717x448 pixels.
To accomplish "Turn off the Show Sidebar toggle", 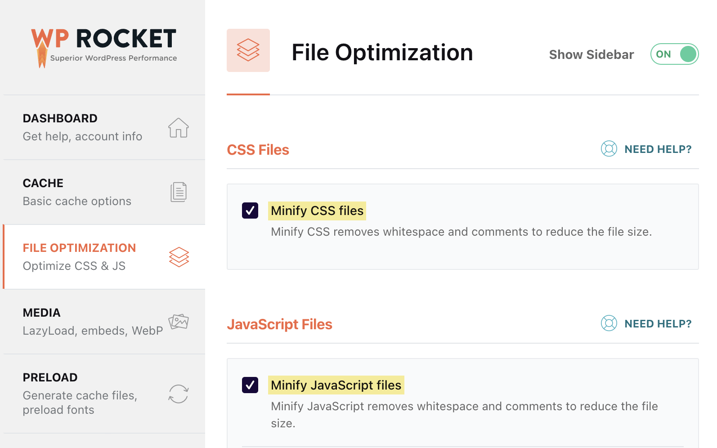I will [674, 54].
